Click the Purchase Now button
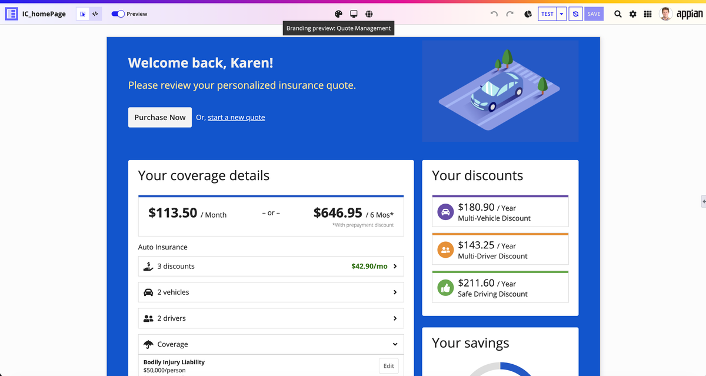Screen dimensions: 706x376 click(x=160, y=117)
